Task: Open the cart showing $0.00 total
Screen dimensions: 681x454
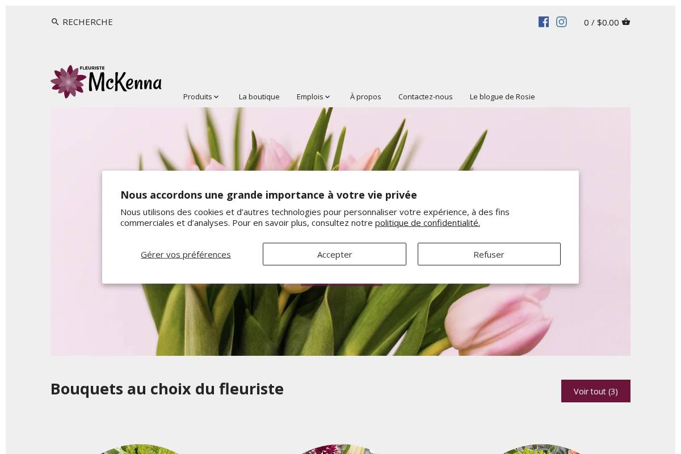Action: pyautogui.click(x=607, y=22)
